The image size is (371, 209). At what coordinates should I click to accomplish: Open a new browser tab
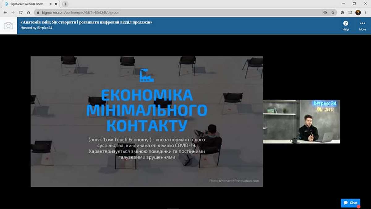pyautogui.click(x=65, y=4)
